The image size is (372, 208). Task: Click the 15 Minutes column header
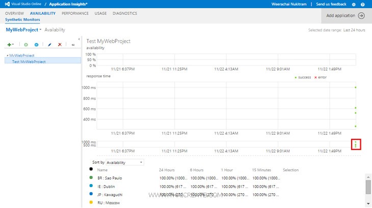point(261,170)
